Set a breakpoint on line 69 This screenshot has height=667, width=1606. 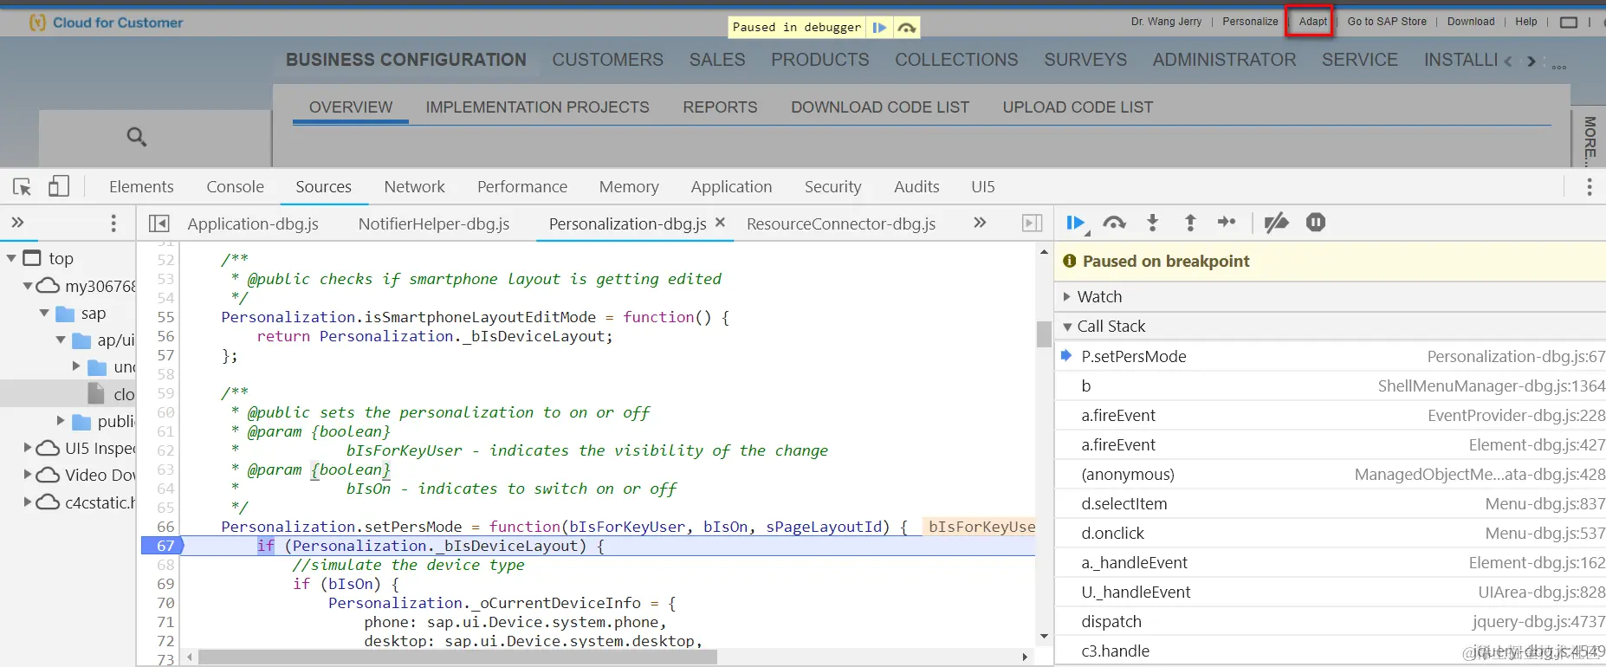[165, 584]
